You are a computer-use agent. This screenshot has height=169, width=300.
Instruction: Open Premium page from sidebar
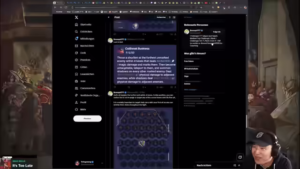[x=82, y=60]
